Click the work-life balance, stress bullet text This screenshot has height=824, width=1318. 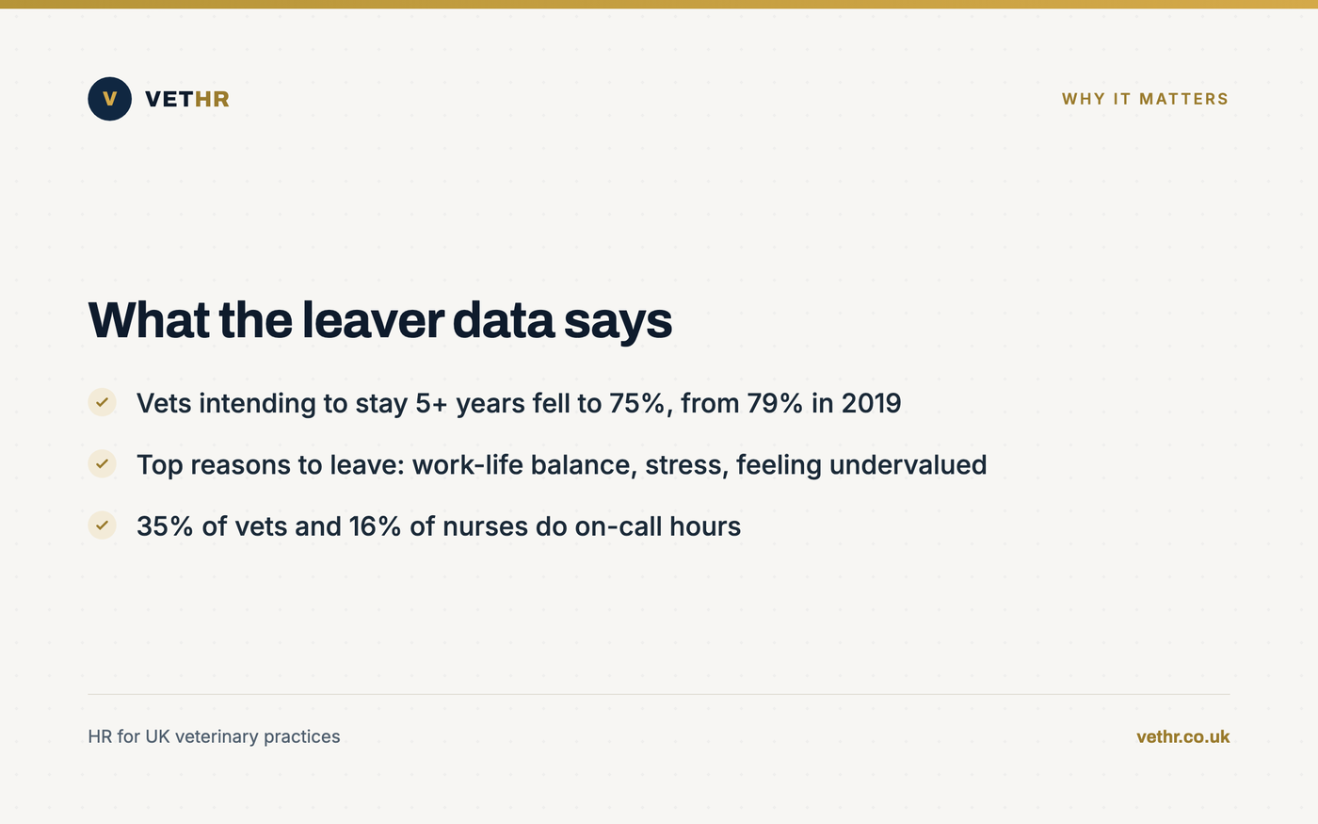click(x=562, y=465)
